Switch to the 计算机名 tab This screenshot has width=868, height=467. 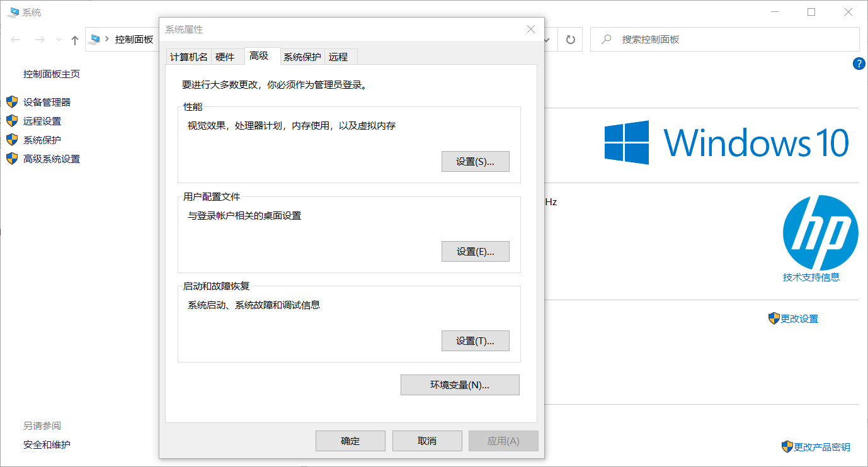click(x=188, y=57)
